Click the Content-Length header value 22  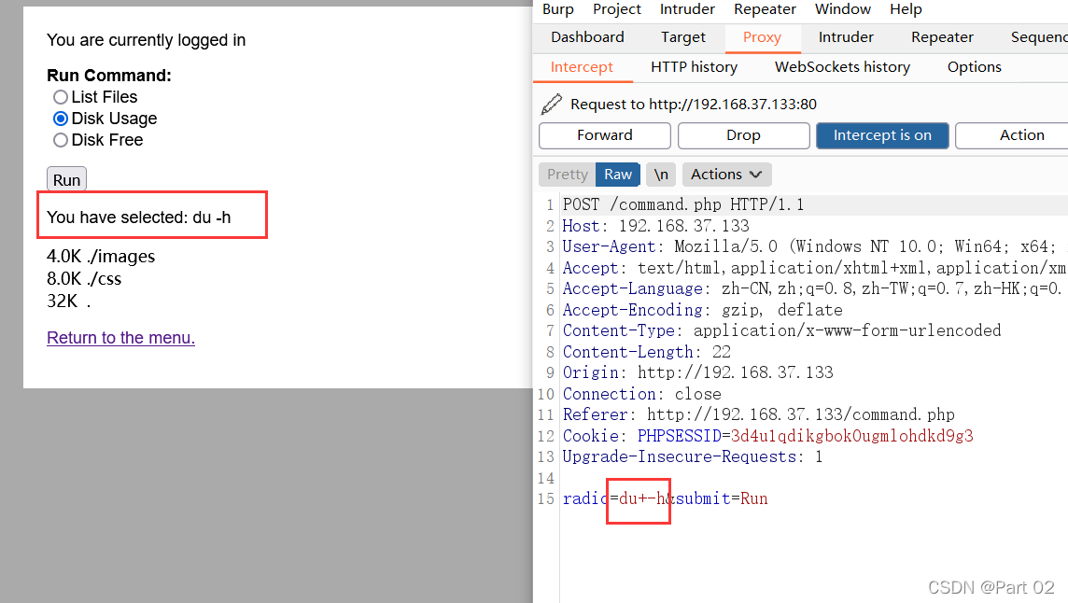[x=722, y=352]
